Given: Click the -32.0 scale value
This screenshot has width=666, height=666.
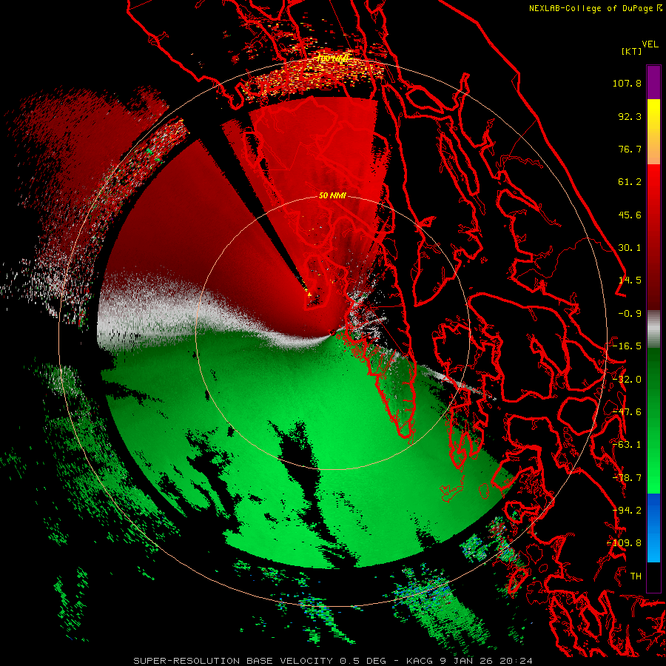Looking at the screenshot, I should 627,380.
